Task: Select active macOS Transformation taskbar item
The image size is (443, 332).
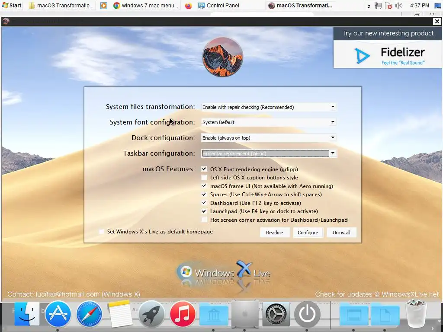Action: click(x=300, y=5)
